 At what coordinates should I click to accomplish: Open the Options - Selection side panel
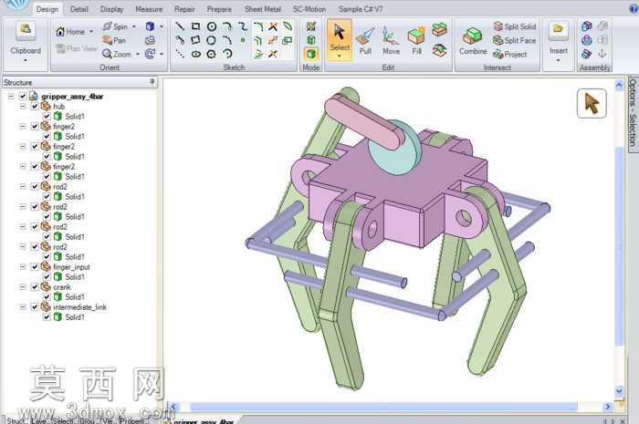tap(633, 113)
